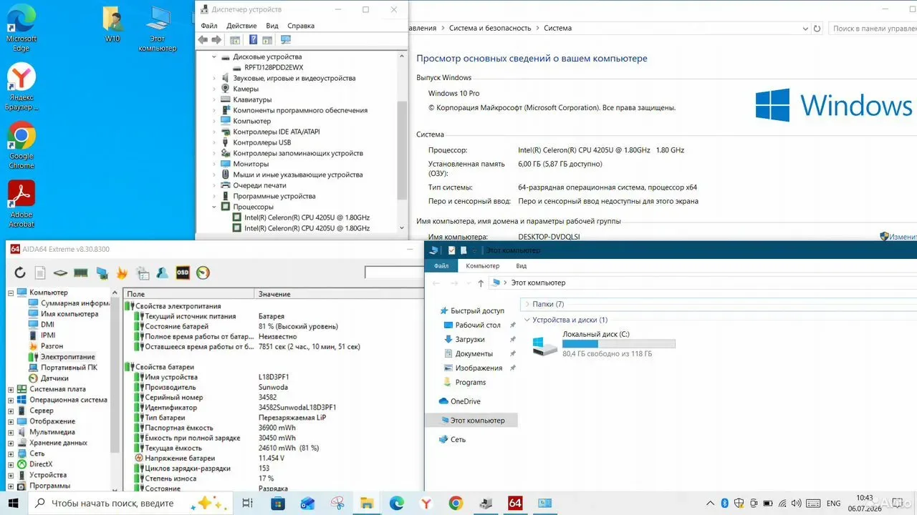Click the AIDA64 toolbar search field
Image resolution: width=917 pixels, height=515 pixels.
(x=394, y=273)
